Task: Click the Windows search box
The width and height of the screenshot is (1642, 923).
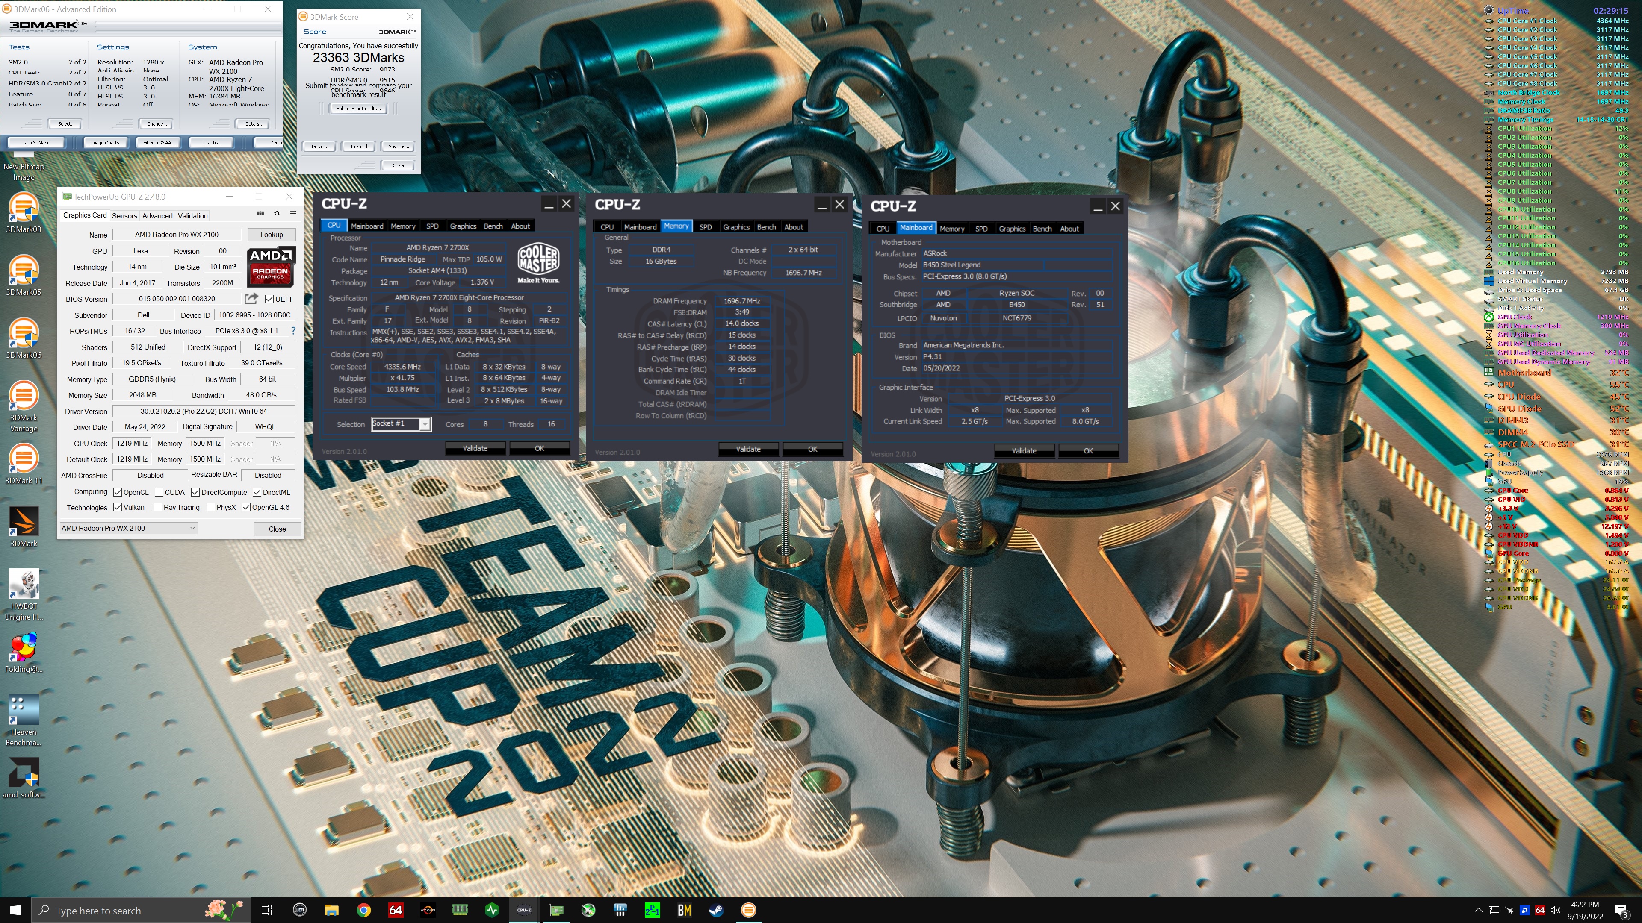Action: tap(140, 911)
